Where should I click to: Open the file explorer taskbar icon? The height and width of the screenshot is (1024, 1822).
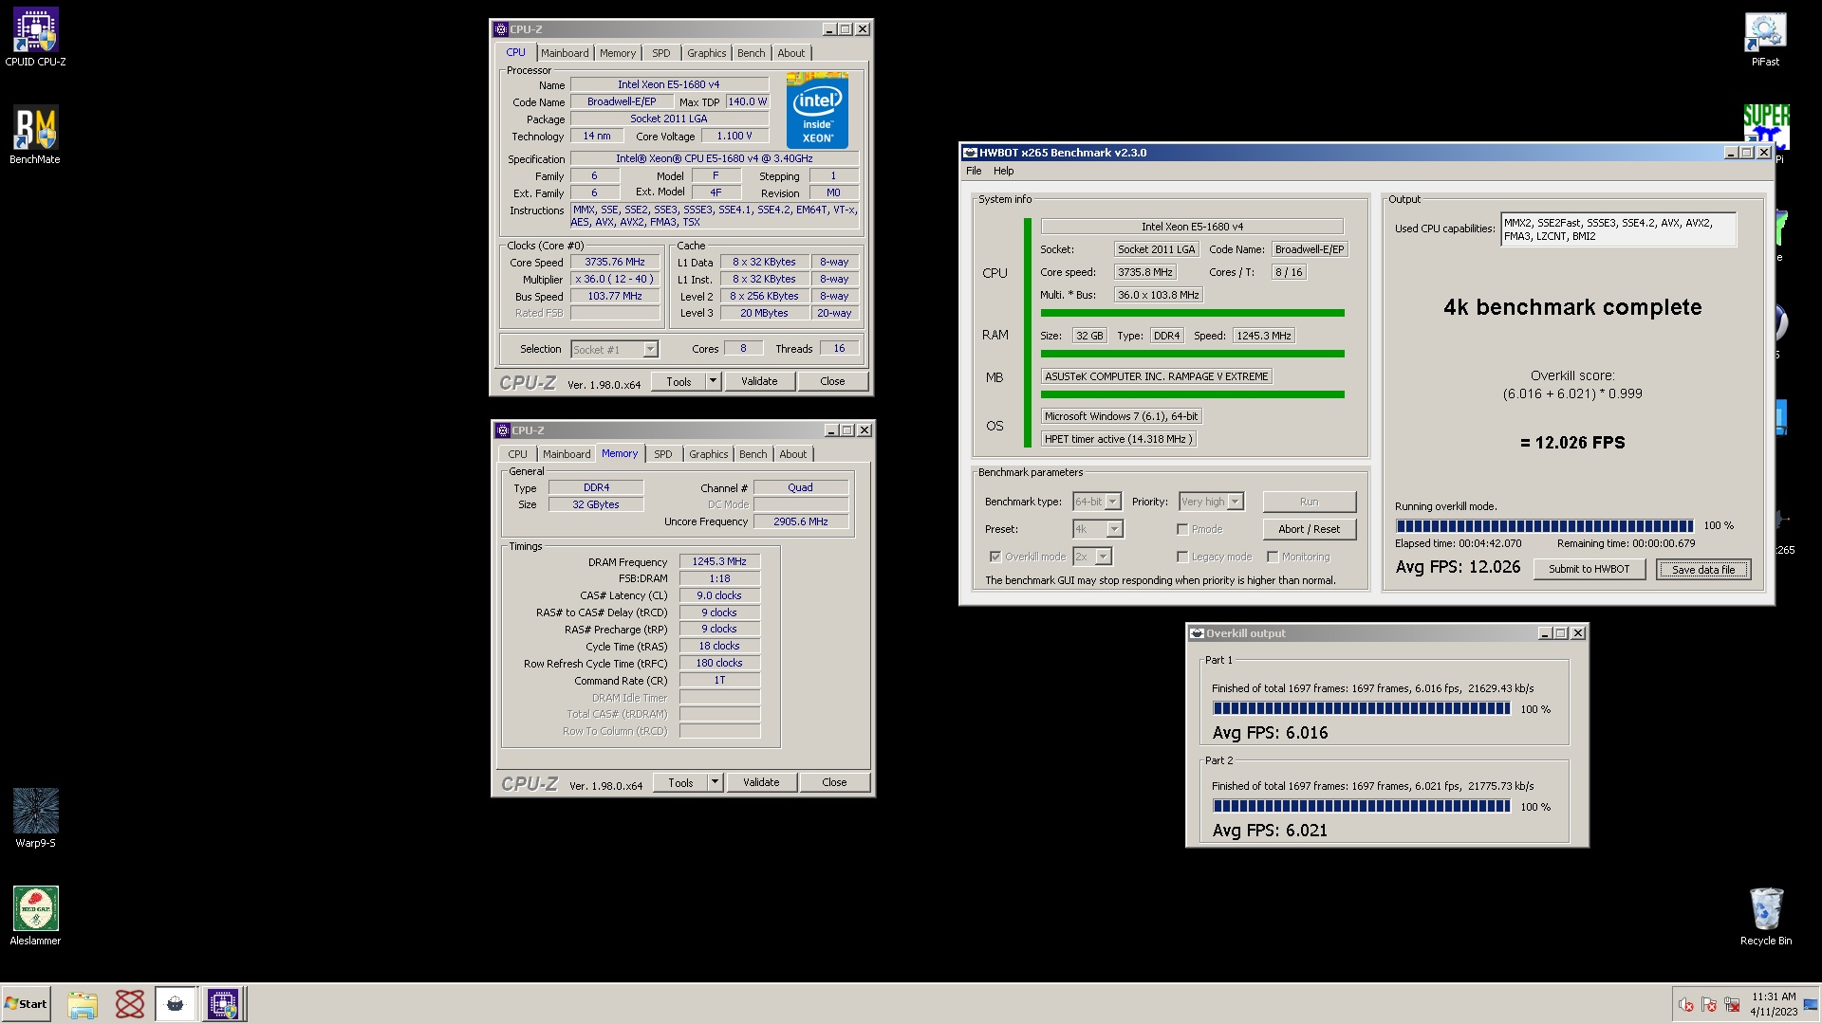pyautogui.click(x=83, y=1004)
